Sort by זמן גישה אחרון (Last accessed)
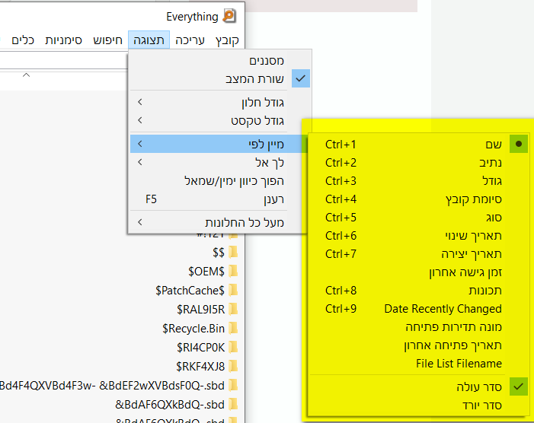Viewport: 534px width, 423px height. [418, 272]
